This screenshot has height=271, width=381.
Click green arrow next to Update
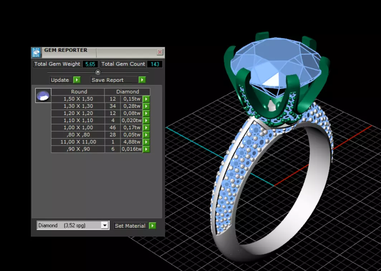coord(77,80)
